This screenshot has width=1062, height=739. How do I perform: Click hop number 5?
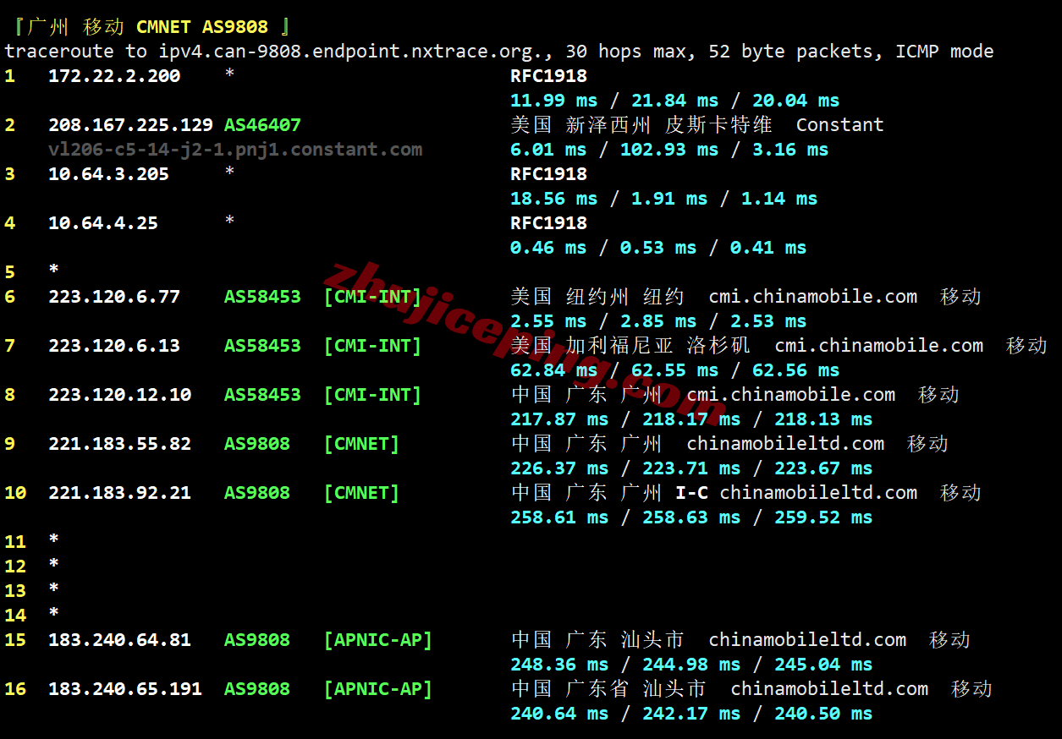tap(9, 272)
